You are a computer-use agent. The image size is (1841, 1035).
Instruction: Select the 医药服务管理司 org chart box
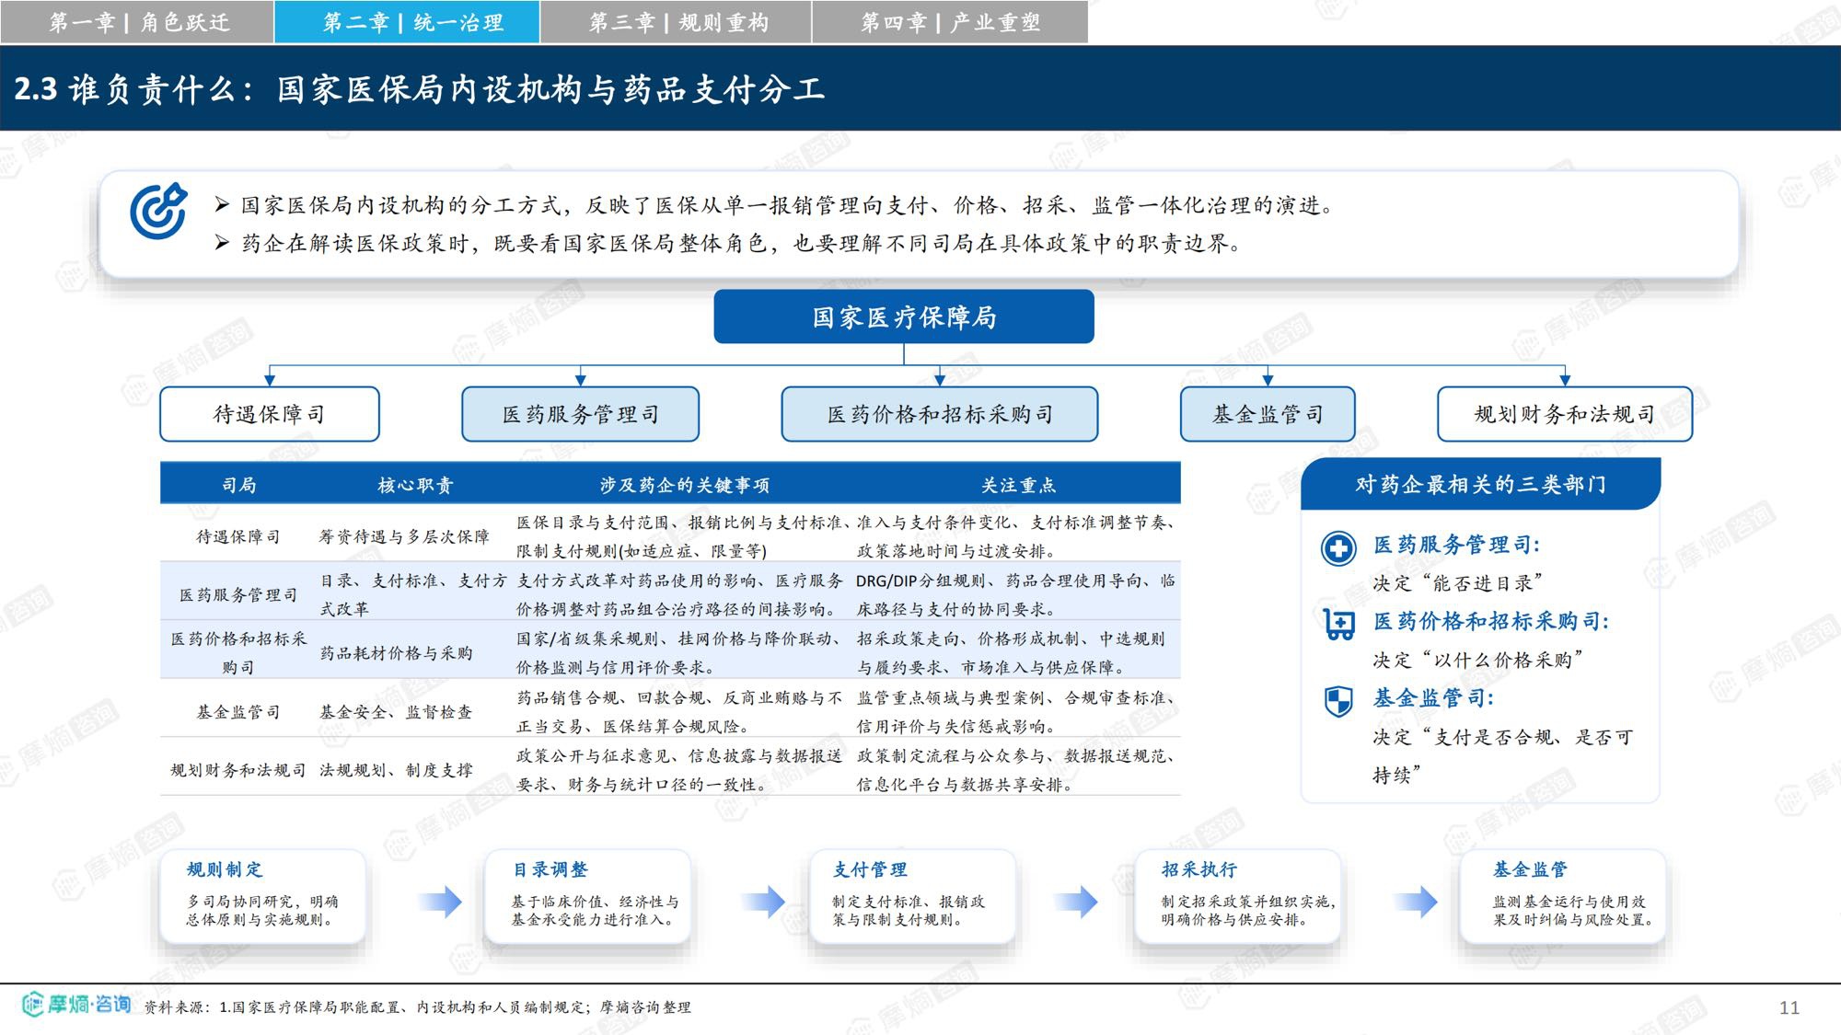click(x=580, y=414)
